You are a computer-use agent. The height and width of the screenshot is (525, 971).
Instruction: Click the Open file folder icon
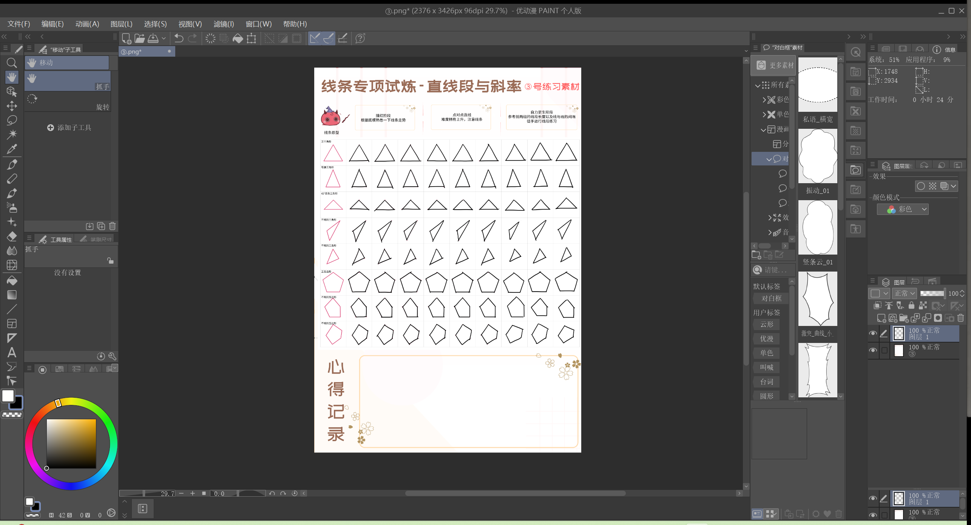click(139, 38)
